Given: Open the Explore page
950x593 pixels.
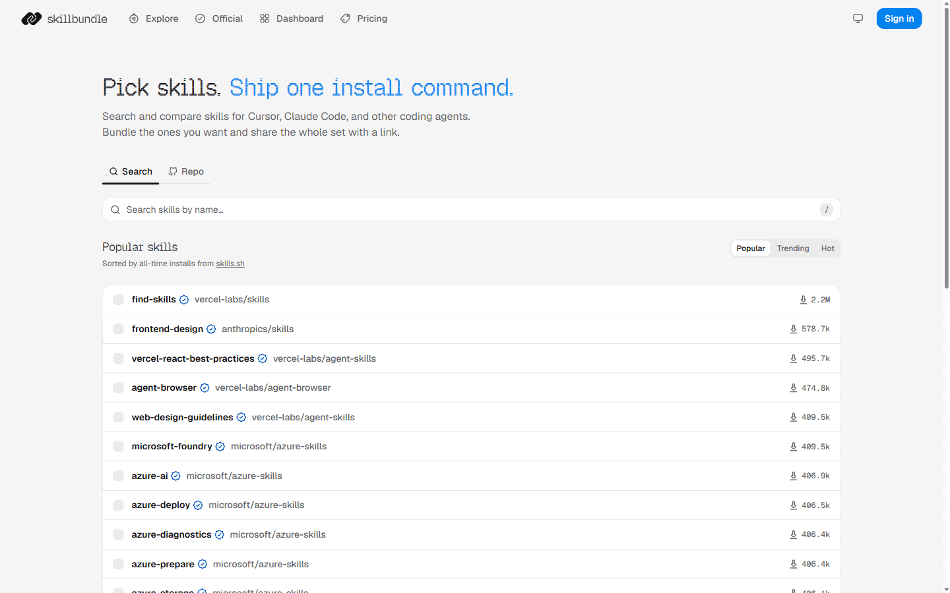Looking at the screenshot, I should tap(154, 18).
